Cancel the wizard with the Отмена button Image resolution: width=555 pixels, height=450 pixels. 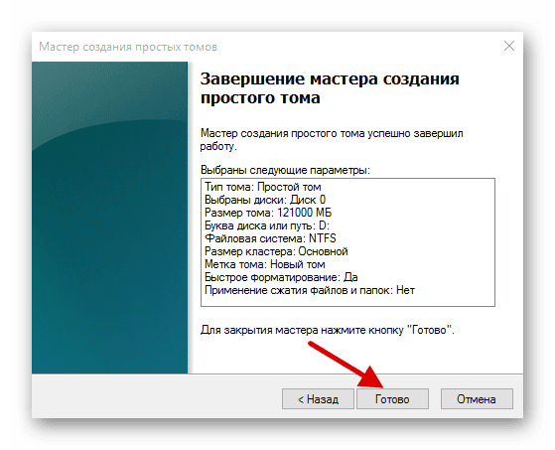(477, 399)
